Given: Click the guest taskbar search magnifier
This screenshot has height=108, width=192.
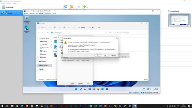Looking at the screenshot, I should [80, 89].
